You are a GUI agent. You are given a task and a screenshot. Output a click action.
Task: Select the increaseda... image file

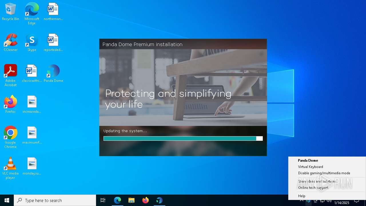[32, 105]
